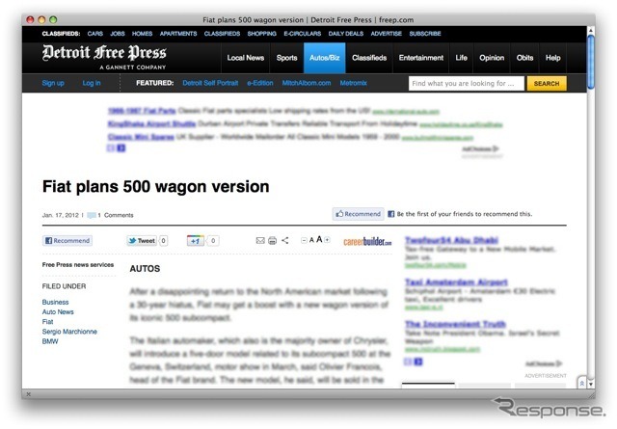Open the e-Edition featured link
Image resolution: width=617 pixels, height=429 pixels.
tap(260, 83)
